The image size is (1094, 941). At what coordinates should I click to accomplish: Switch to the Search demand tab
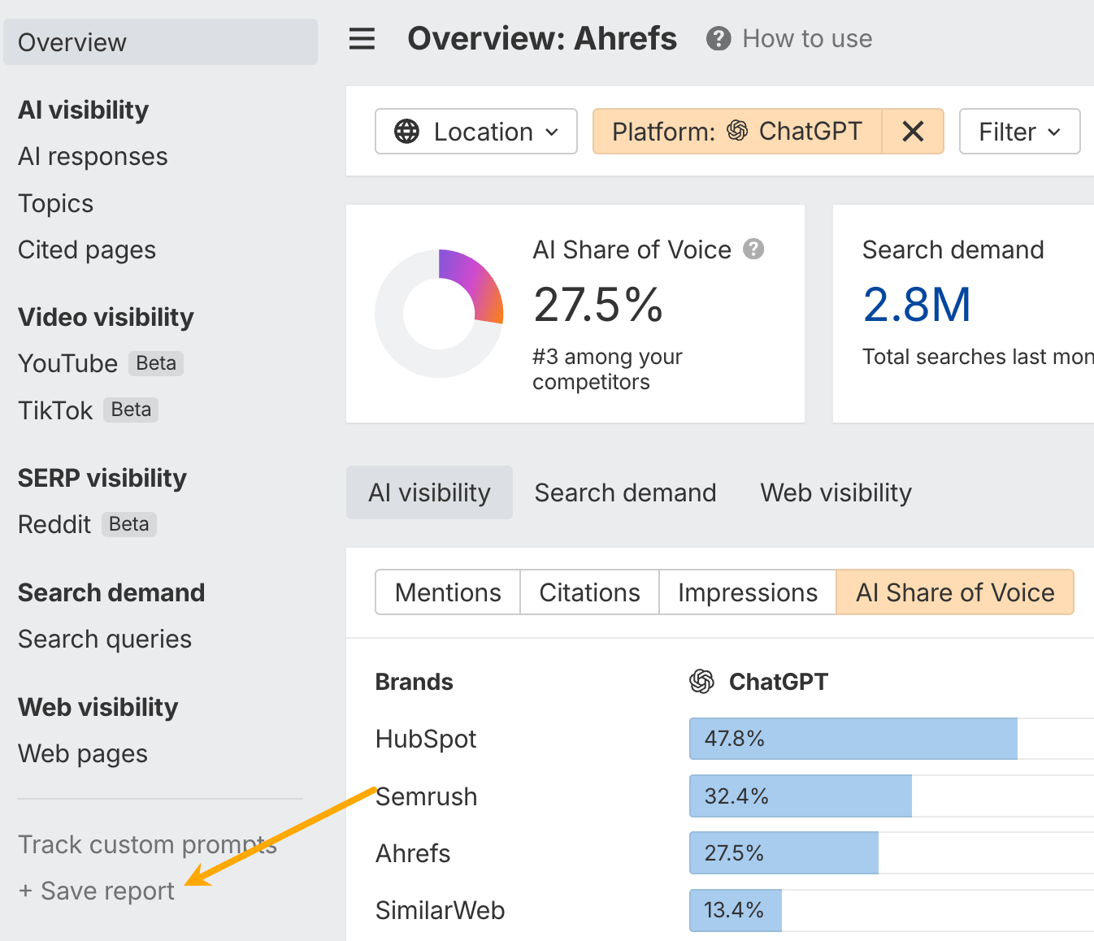coord(625,492)
